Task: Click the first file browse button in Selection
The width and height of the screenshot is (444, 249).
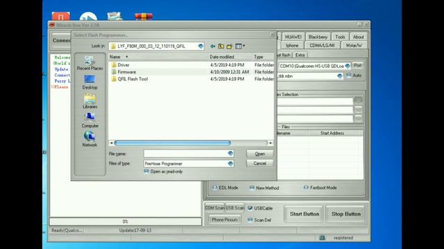Action: tap(358, 100)
